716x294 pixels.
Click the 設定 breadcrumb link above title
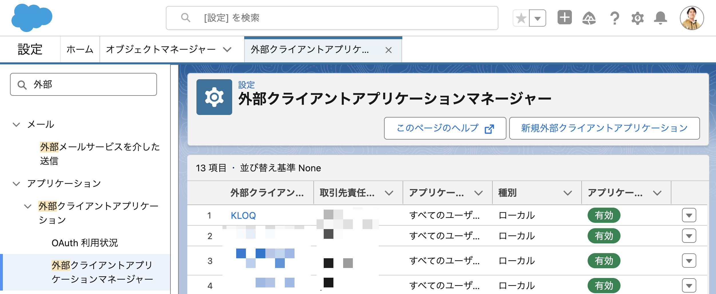click(x=246, y=85)
